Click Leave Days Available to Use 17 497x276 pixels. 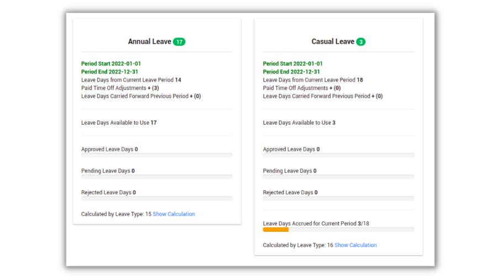(x=119, y=123)
